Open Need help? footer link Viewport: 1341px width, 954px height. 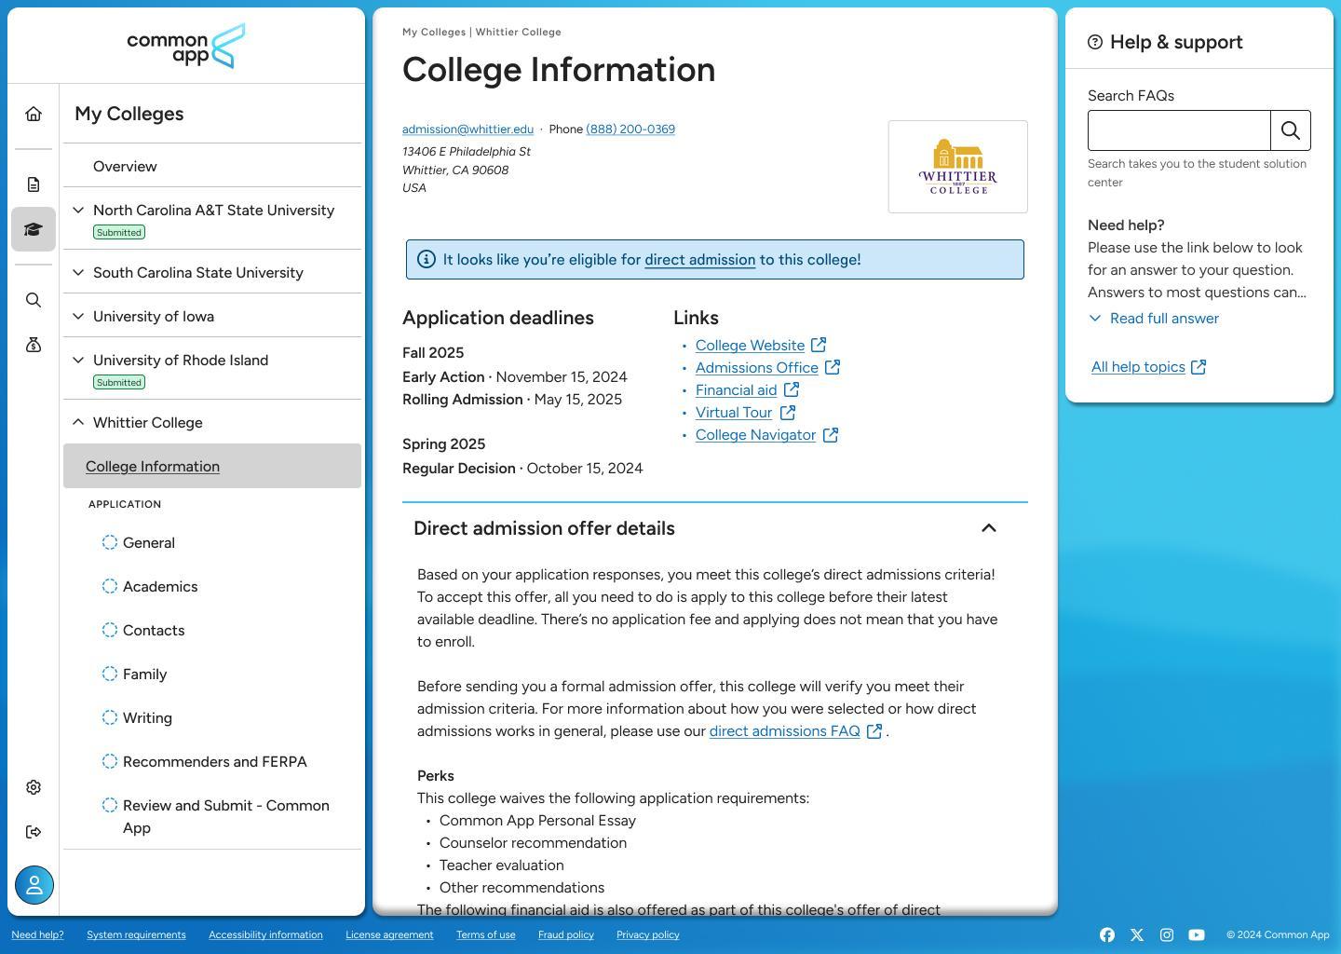37,934
